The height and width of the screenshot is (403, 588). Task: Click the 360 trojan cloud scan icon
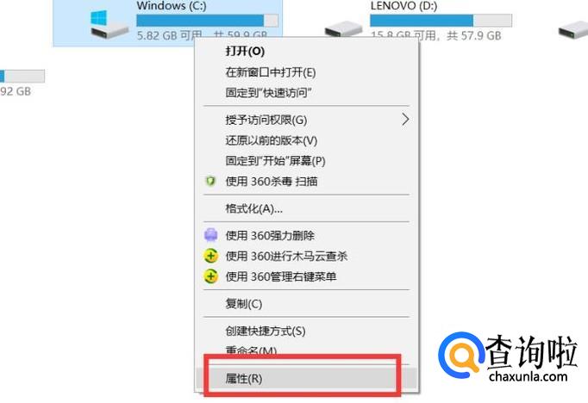click(x=210, y=257)
